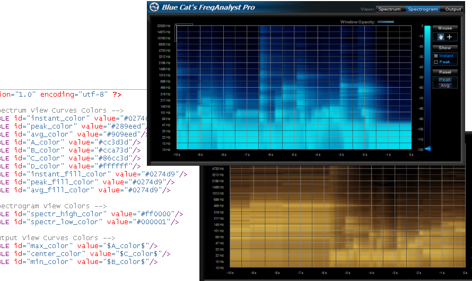The height and width of the screenshot is (281, 472).
Task: Click the blue threshold arrow at -120
Action: click(x=427, y=149)
